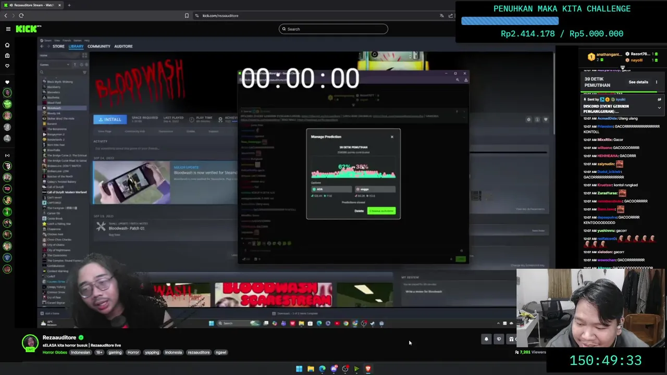This screenshot has height=375, width=667.
Task: Click the Rezaauditore channel name
Action: pos(59,337)
